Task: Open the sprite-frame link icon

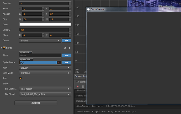Action: tap(31, 59)
